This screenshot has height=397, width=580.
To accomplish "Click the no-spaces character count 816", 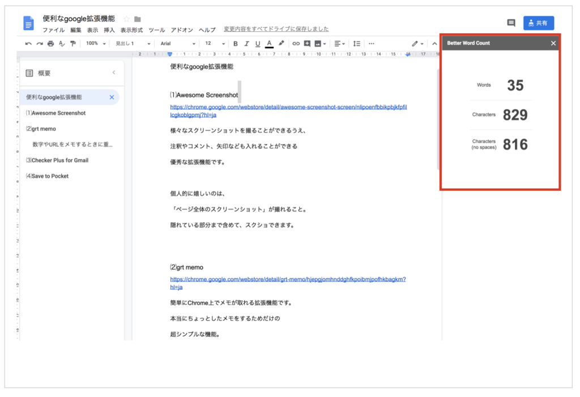I will pos(515,144).
